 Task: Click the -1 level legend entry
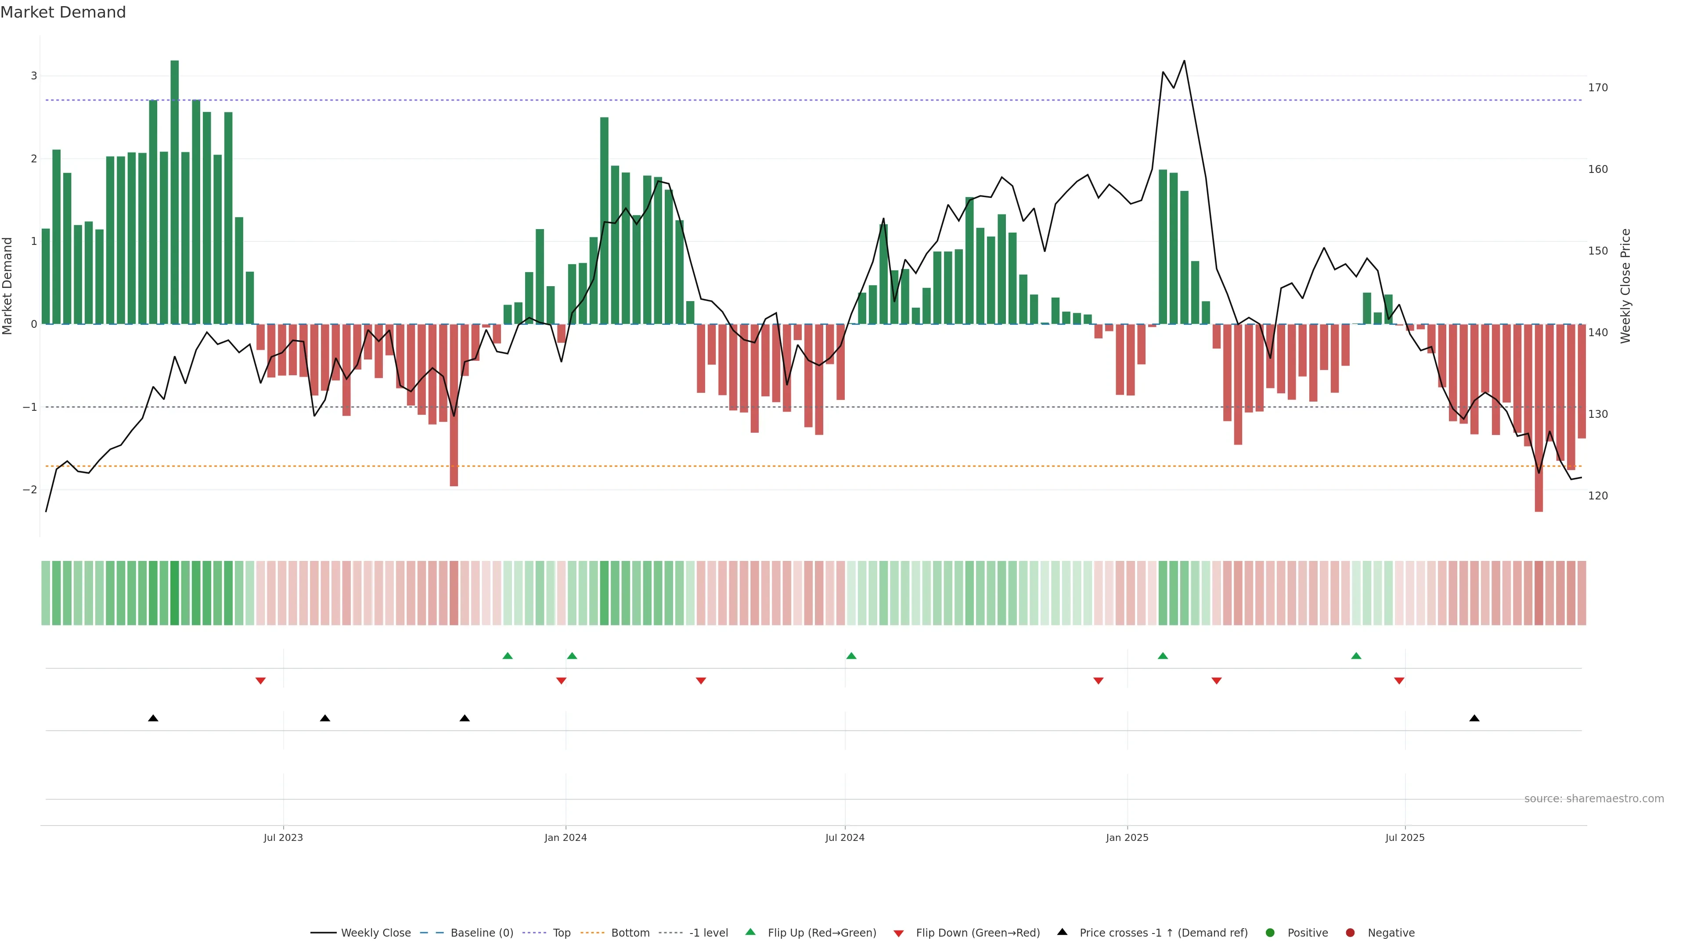708,933
